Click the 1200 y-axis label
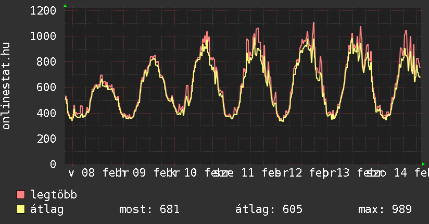Image resolution: width=429 pixels, height=224 pixels. pos(43,10)
